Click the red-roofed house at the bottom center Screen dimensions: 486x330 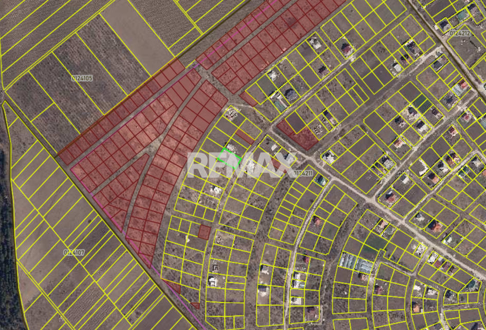point(312,311)
